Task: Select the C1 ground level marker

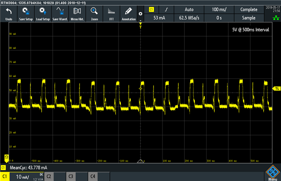Action: click(x=6, y=159)
